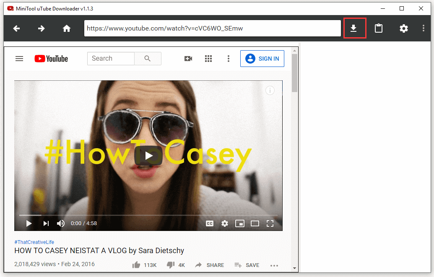
Task: Click the magnifier search button
Action: pyautogui.click(x=148, y=59)
